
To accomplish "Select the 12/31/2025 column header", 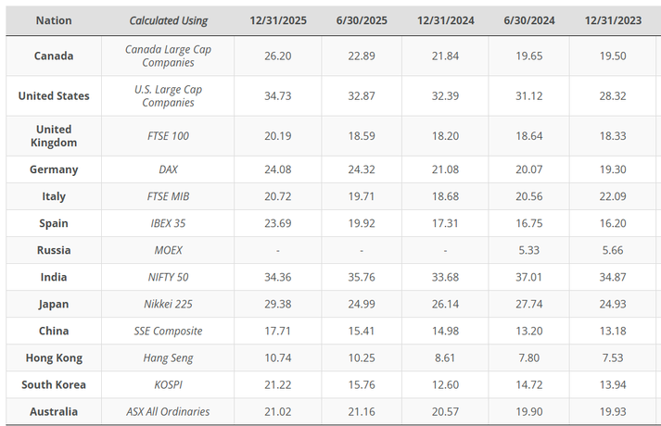I will pos(278,20).
